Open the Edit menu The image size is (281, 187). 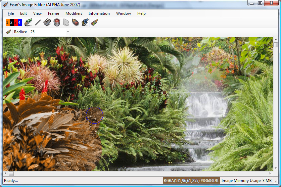(23, 13)
